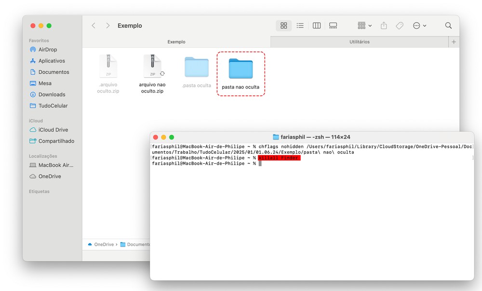Select the Exemplo tab
Screen dimensions: 482x291
pos(176,42)
